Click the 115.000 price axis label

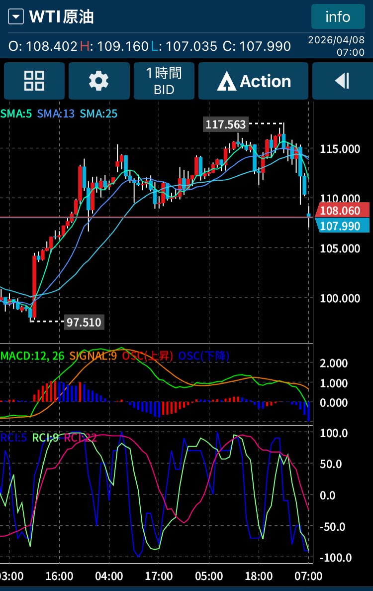[340, 149]
